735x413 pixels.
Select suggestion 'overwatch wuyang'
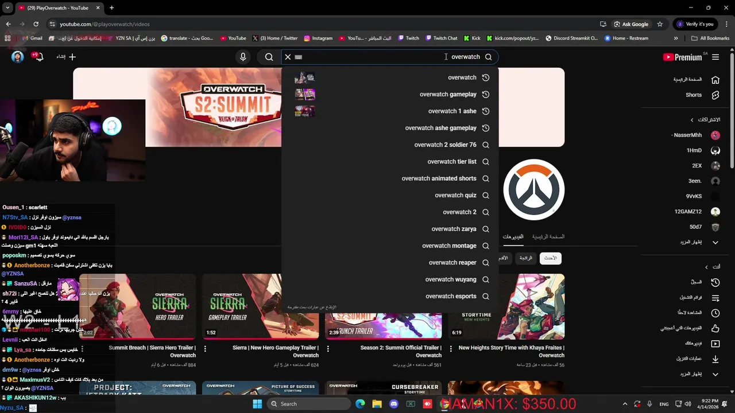pyautogui.click(x=390, y=279)
